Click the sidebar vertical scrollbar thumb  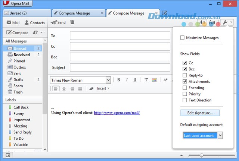[45, 78]
